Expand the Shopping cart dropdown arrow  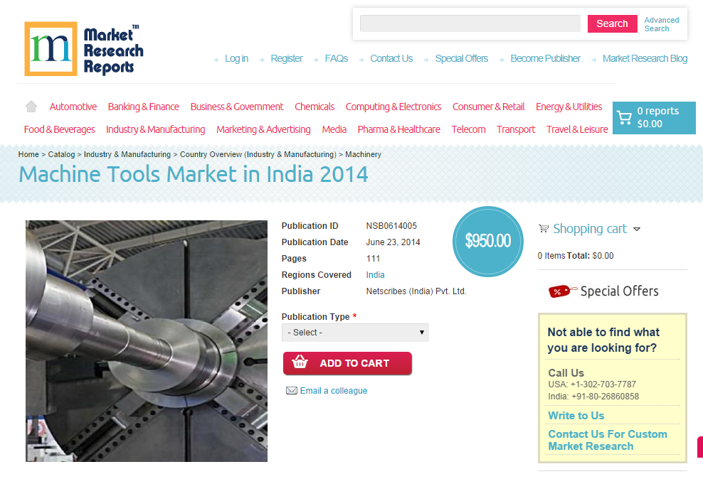(637, 230)
